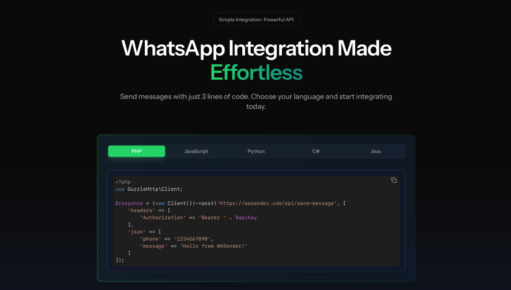Show the C# code example
Image resolution: width=511 pixels, height=290 pixels.
(316, 151)
